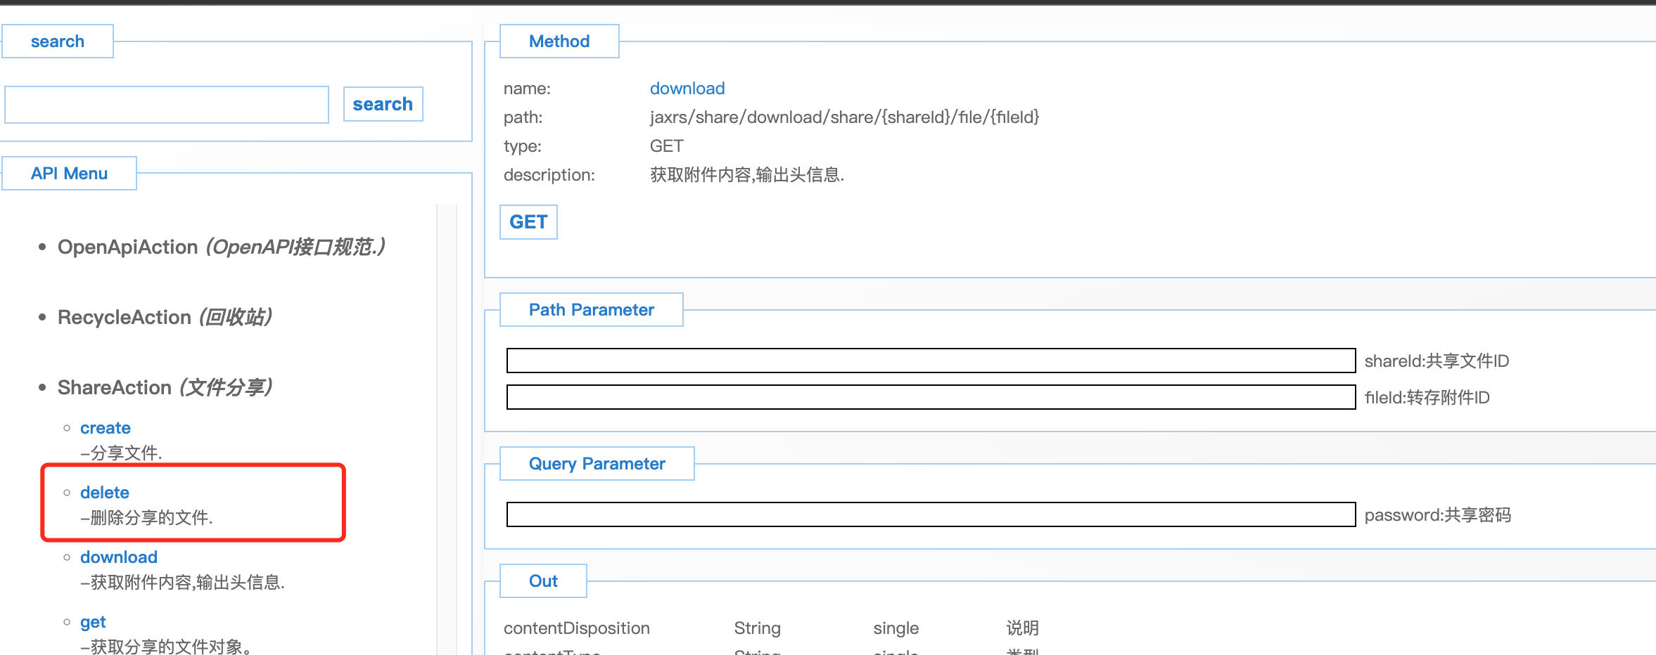Focus the shareId path parameter field
This screenshot has width=1656, height=655.
click(x=931, y=361)
